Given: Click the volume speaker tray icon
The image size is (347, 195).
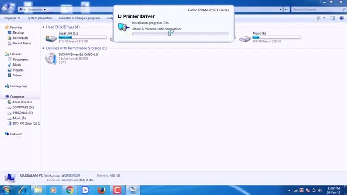Looking at the screenshot, I should (320, 190).
